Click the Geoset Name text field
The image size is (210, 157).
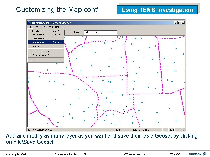point(101,32)
